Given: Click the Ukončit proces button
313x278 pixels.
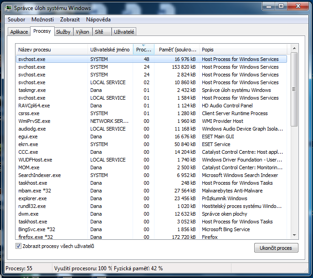Looking at the screenshot, I should 276,248.
